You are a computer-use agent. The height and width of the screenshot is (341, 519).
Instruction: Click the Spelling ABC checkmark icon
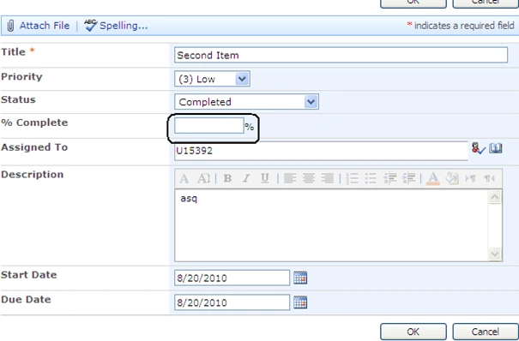click(x=90, y=26)
